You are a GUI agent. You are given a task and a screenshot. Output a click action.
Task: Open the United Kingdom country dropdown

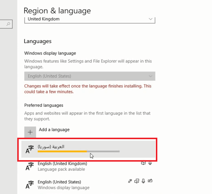89,19
